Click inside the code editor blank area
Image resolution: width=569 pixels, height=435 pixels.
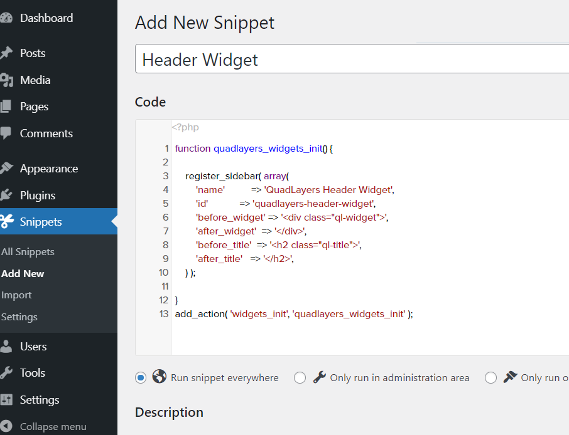[x=370, y=335]
